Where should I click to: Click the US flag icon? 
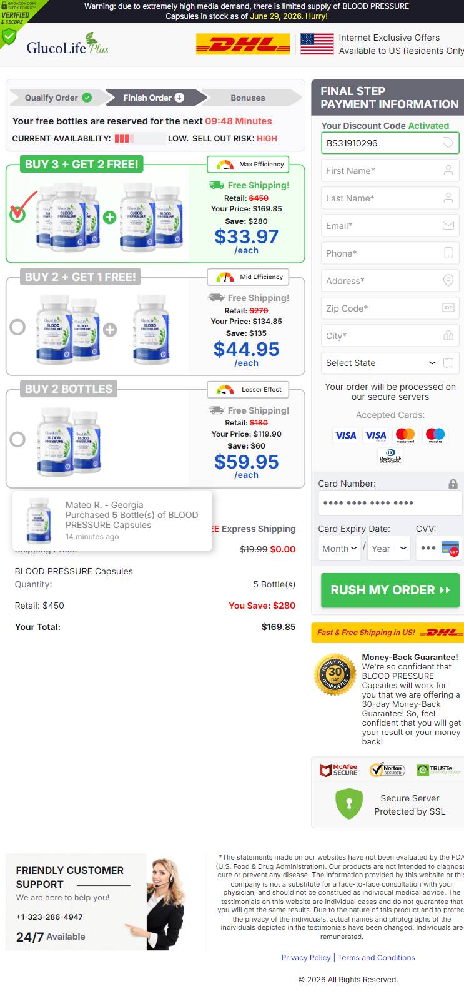(317, 44)
